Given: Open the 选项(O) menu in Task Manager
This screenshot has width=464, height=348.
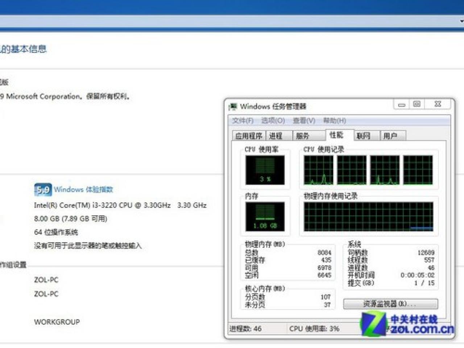Looking at the screenshot, I should pyautogui.click(x=273, y=120).
